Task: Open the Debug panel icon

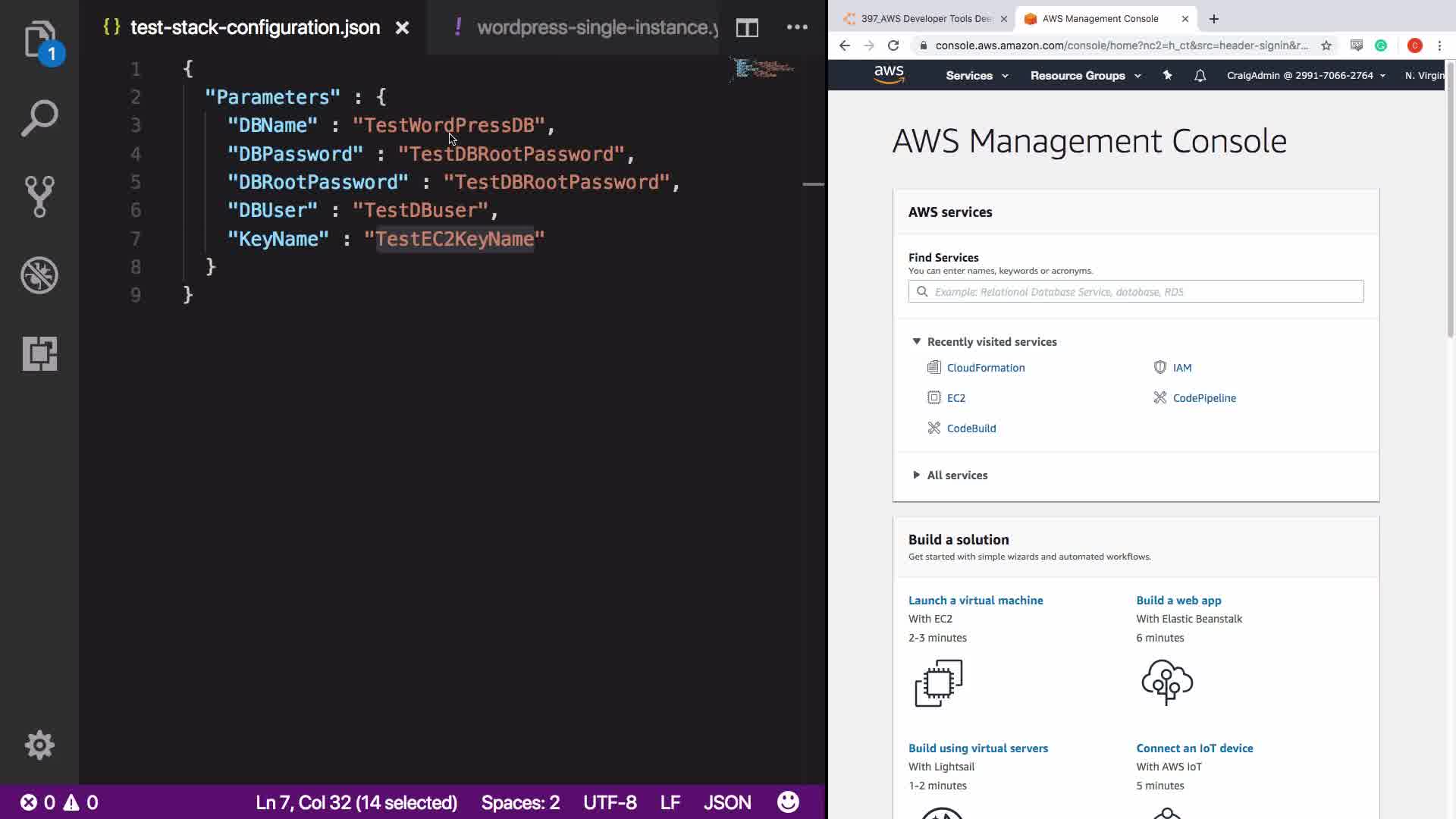Action: (x=39, y=275)
